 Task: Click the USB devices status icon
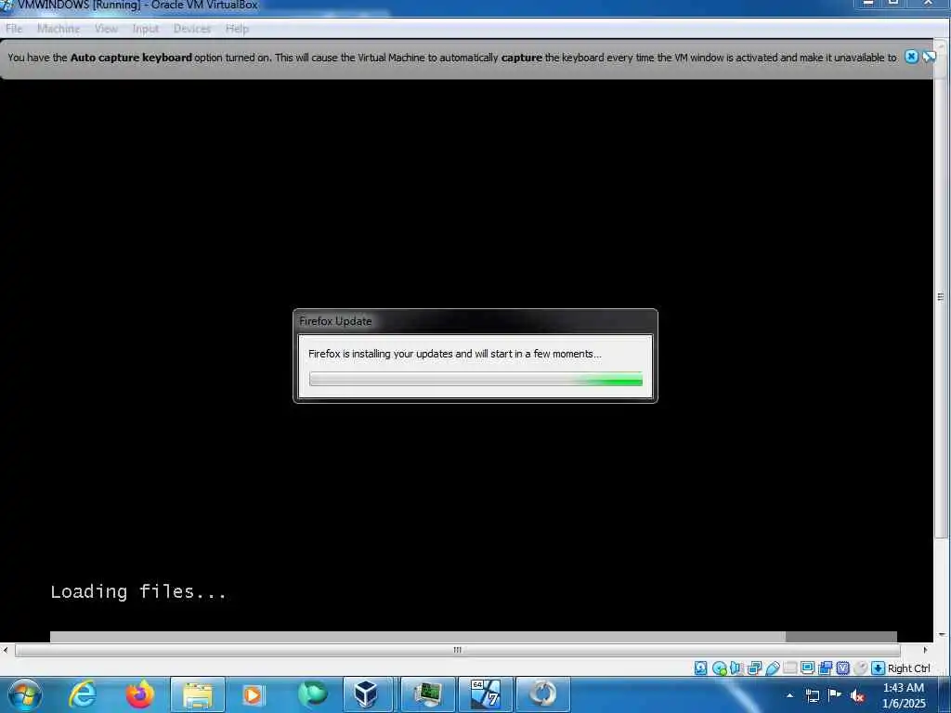coord(772,668)
